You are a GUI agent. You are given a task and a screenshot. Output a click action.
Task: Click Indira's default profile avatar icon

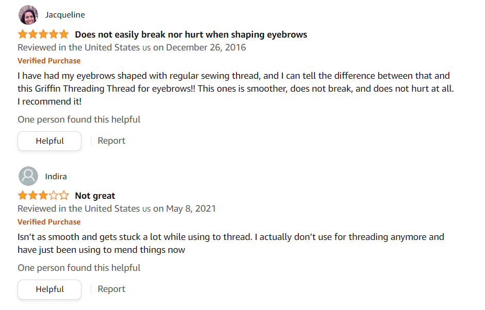point(28,176)
